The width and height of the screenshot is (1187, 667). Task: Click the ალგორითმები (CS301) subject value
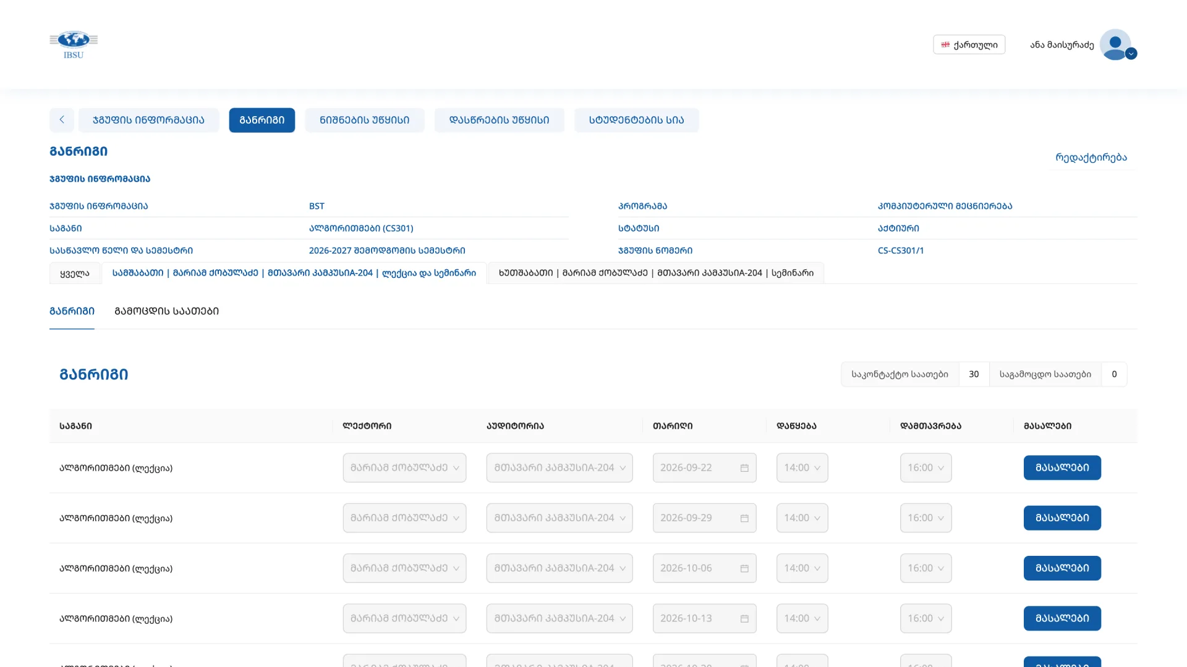[361, 228]
